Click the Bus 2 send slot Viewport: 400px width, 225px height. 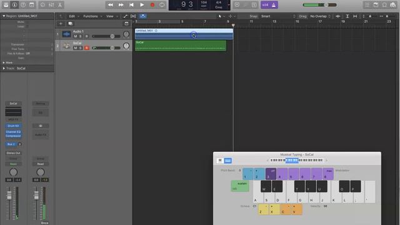coord(11,144)
